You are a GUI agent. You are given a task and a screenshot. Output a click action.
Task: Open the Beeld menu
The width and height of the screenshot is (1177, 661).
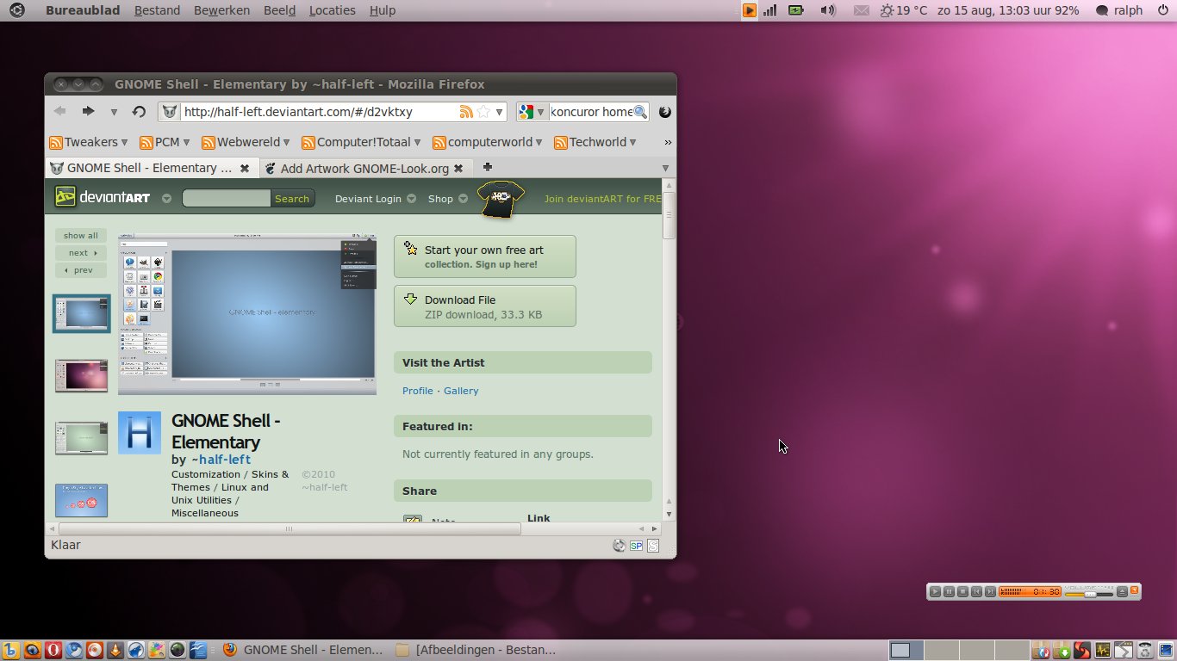click(279, 10)
